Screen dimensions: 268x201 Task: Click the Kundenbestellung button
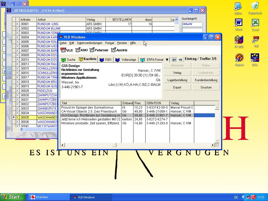[206, 80]
